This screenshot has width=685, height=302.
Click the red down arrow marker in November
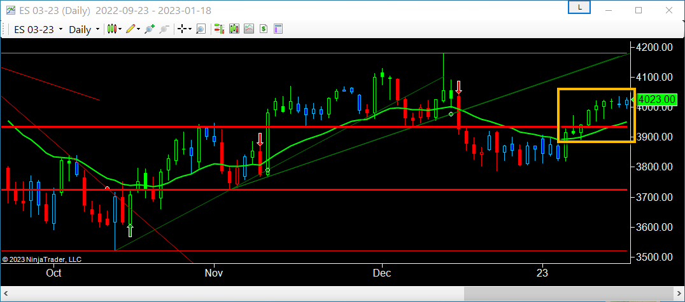260,139
